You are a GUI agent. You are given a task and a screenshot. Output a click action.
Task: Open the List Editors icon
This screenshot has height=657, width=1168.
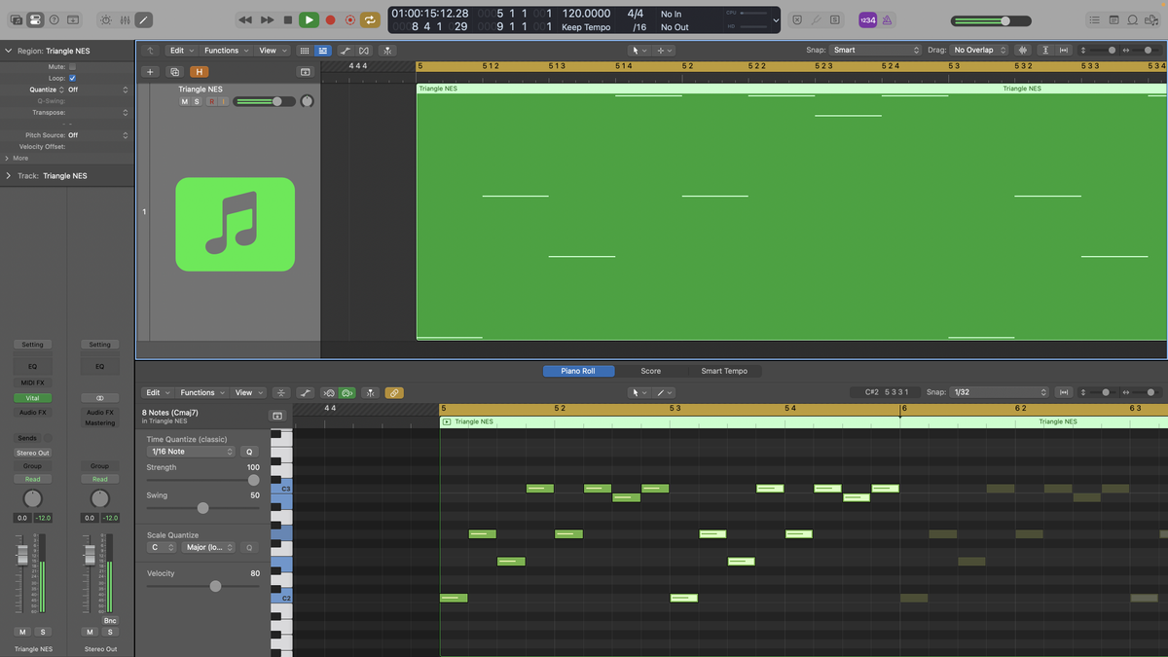1094,19
